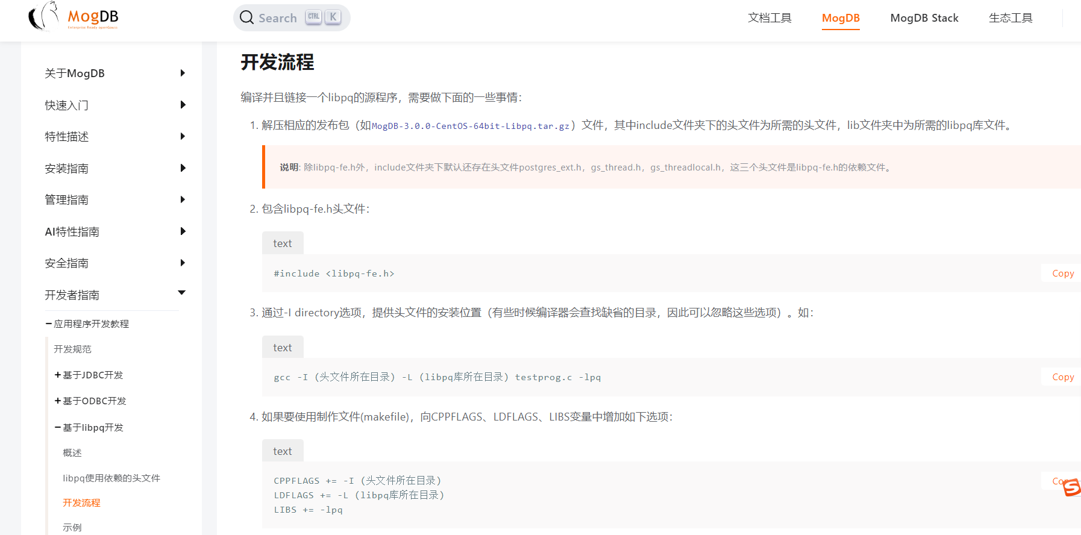1081x535 pixels.
Task: Open the 生态工具 menu
Action: point(1010,18)
